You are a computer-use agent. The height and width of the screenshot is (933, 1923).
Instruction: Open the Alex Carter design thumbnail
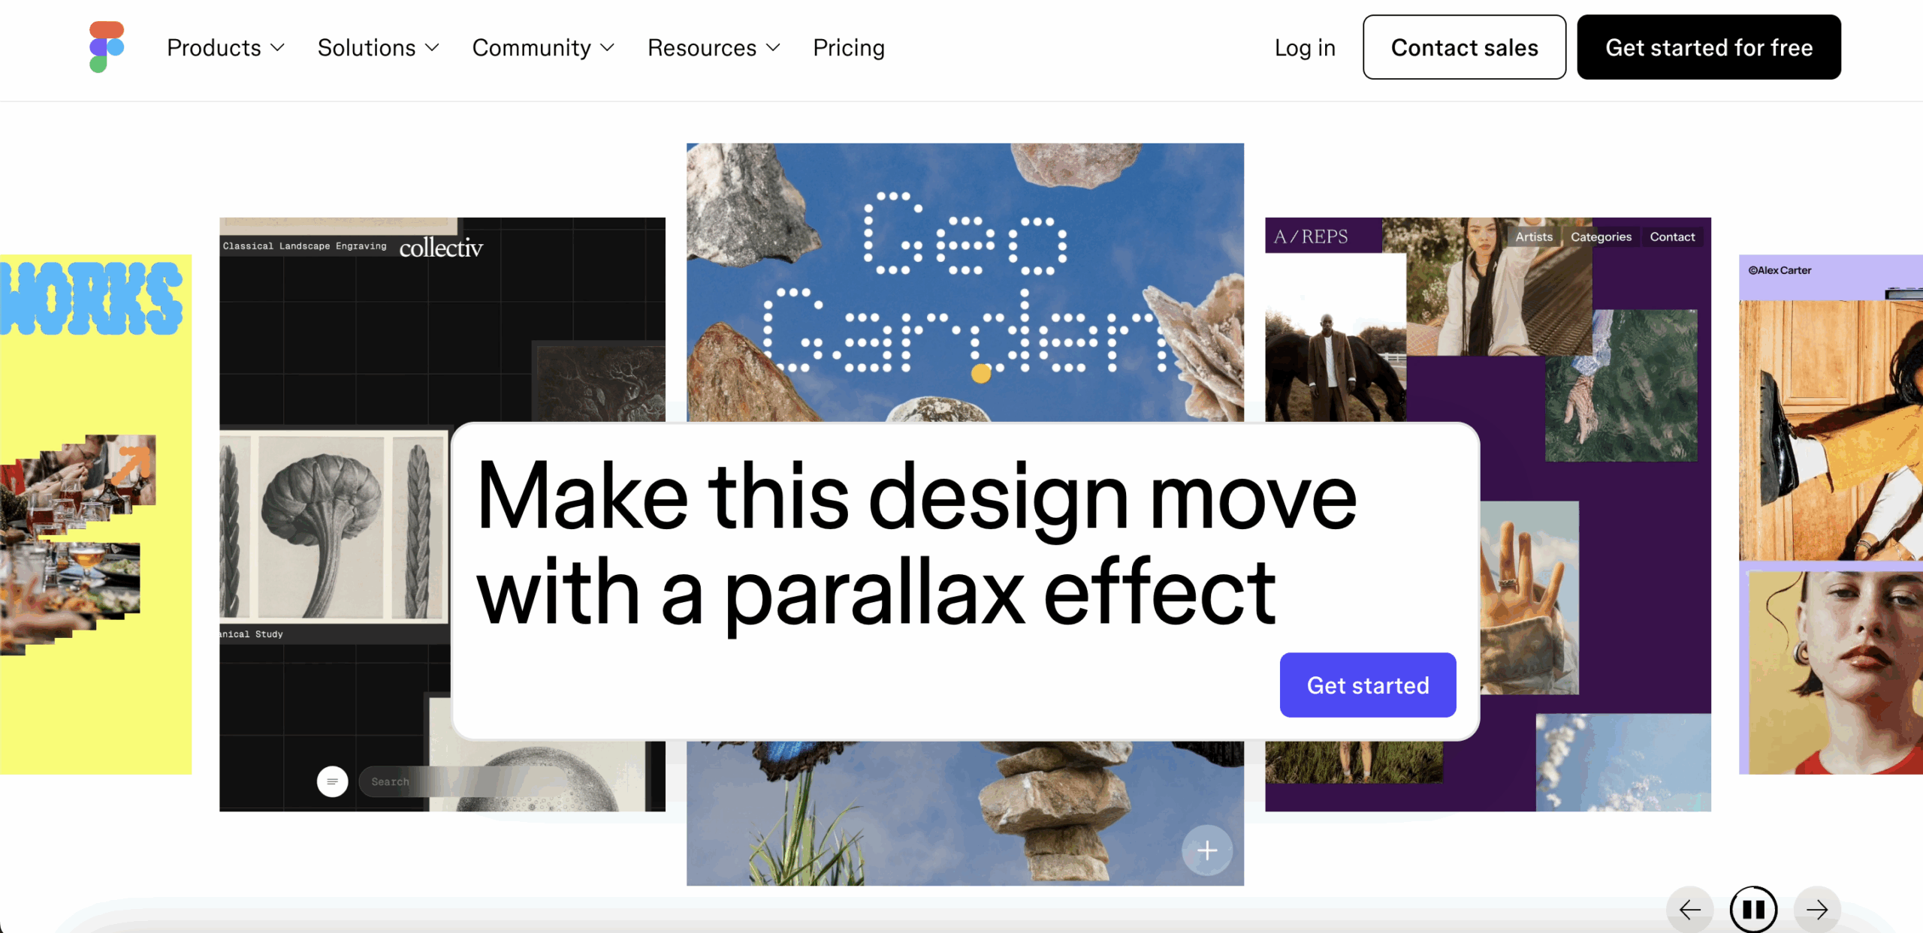point(1831,514)
